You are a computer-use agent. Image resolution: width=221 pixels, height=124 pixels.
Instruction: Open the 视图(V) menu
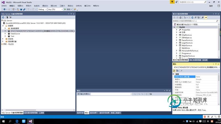tap(20, 6)
